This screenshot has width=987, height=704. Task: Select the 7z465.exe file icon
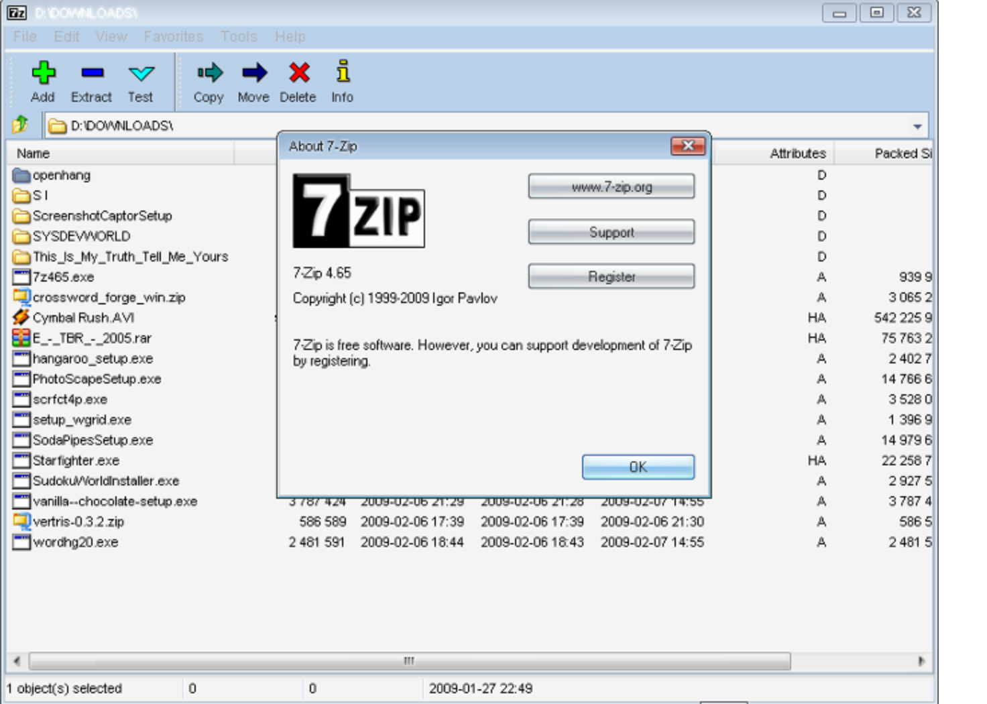[21, 277]
